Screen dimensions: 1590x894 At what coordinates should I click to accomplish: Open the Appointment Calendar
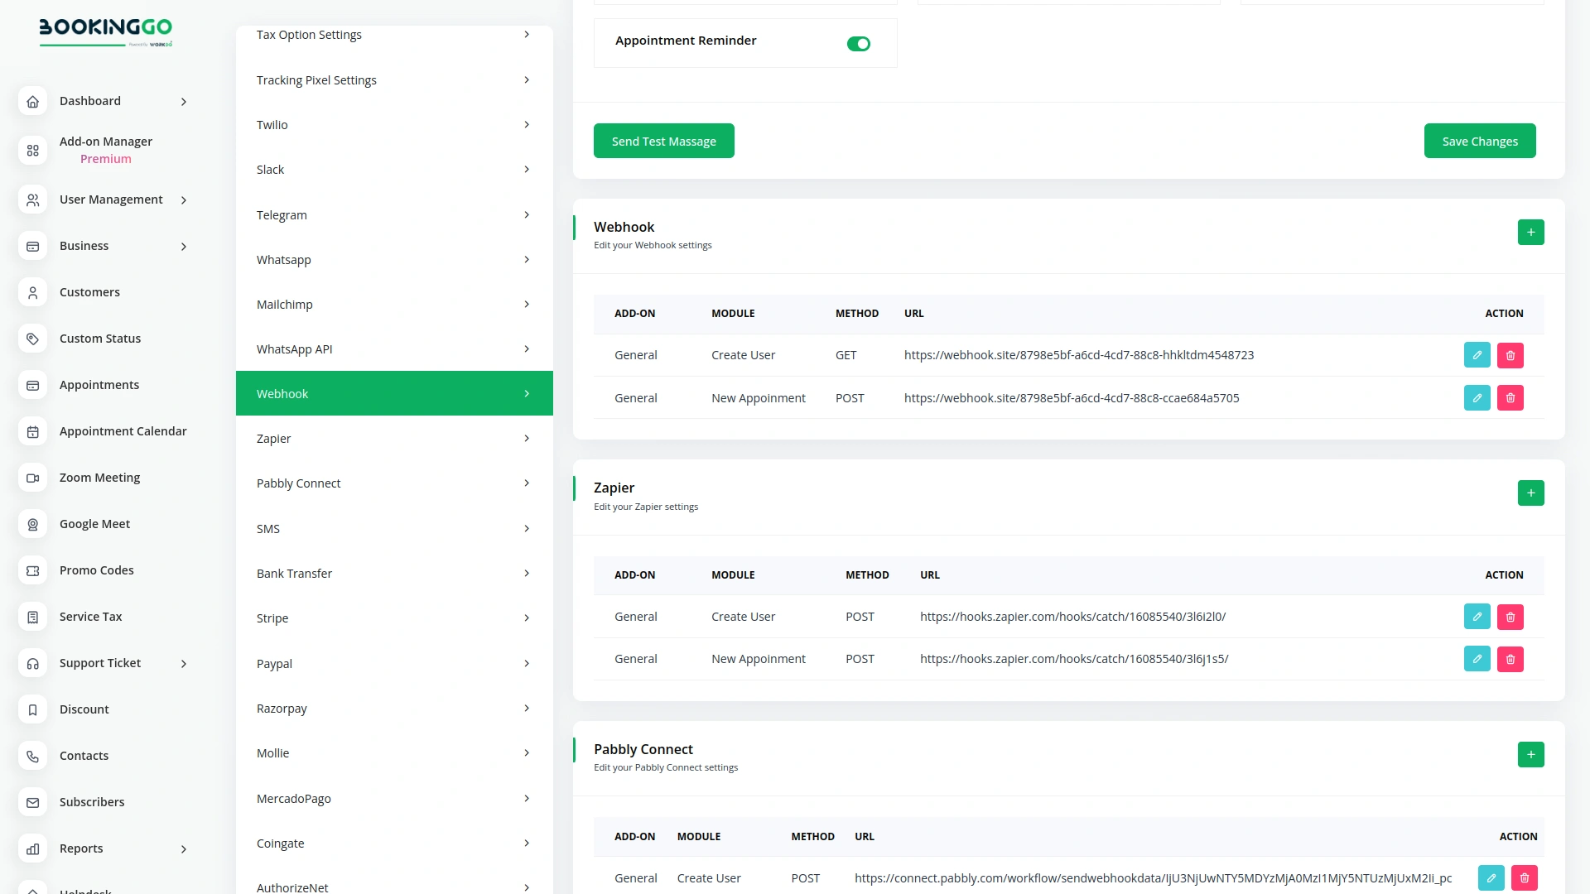pos(123,431)
